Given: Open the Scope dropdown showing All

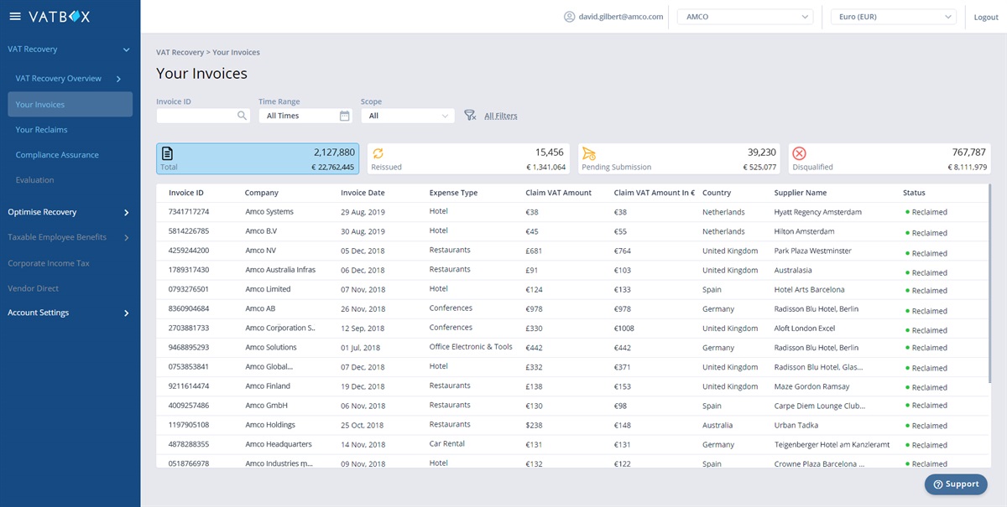Looking at the screenshot, I should pyautogui.click(x=408, y=116).
